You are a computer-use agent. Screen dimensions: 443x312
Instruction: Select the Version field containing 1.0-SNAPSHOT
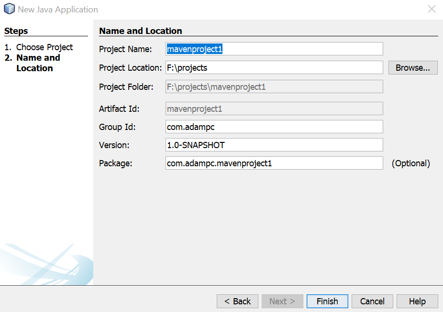click(x=274, y=145)
